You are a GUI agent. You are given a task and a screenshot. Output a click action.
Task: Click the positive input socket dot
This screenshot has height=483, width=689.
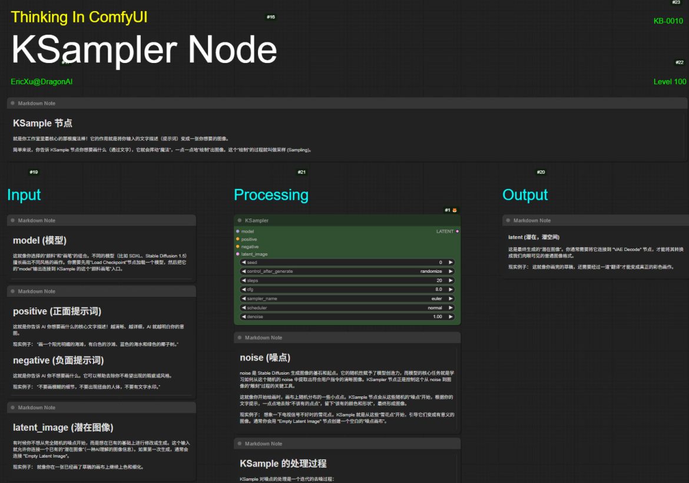click(x=238, y=239)
